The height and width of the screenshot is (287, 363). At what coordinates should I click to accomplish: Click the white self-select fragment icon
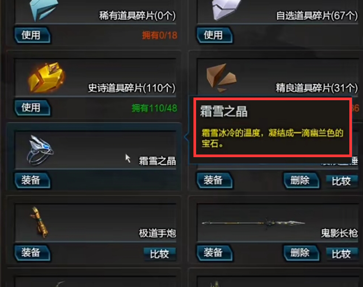(226, 9)
